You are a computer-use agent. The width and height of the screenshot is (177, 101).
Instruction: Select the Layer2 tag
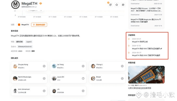coord(29,42)
